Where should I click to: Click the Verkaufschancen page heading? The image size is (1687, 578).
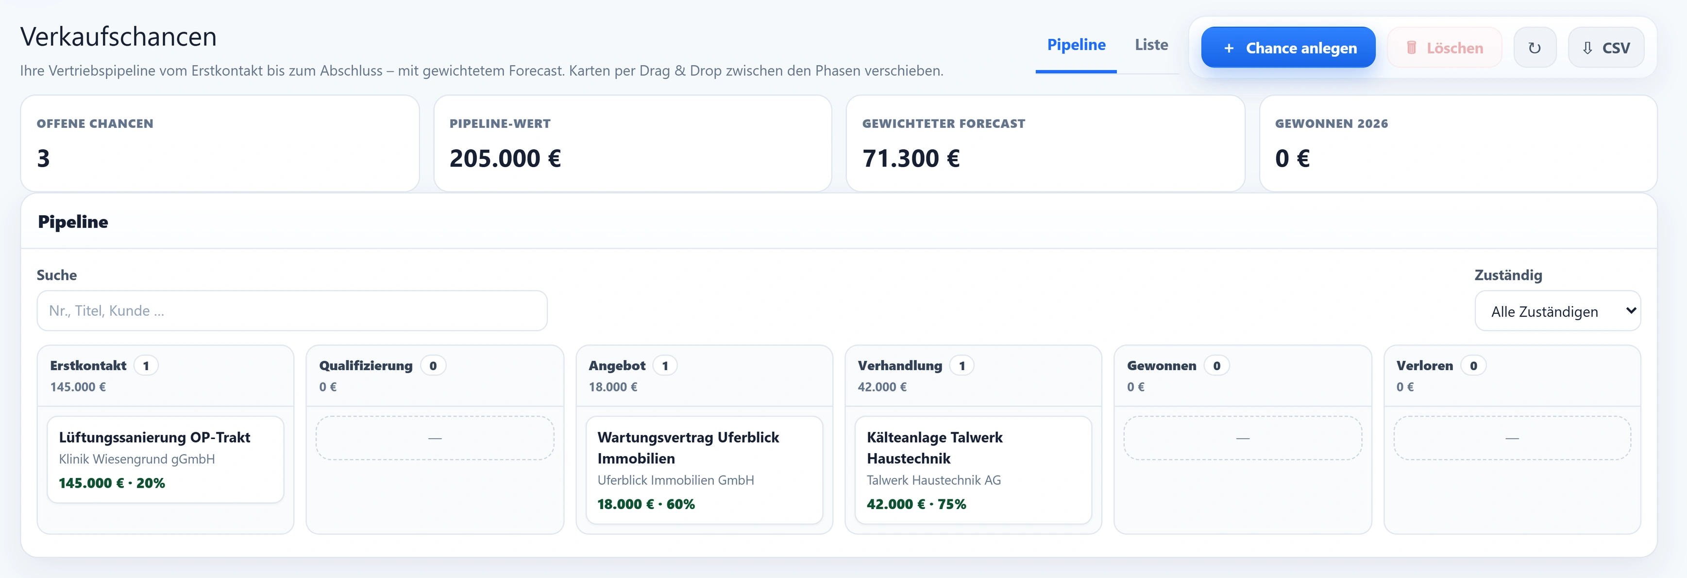[118, 37]
